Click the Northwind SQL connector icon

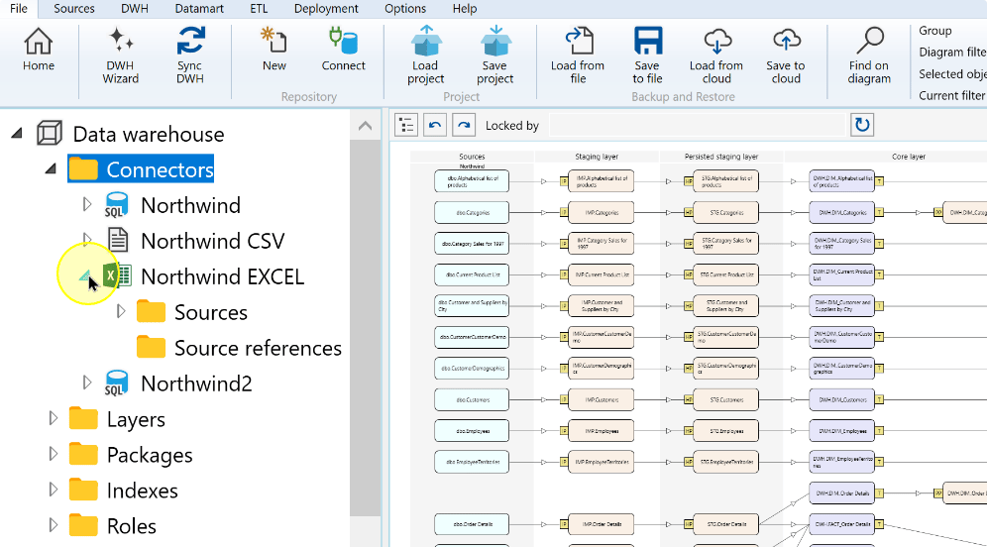pyautogui.click(x=117, y=205)
